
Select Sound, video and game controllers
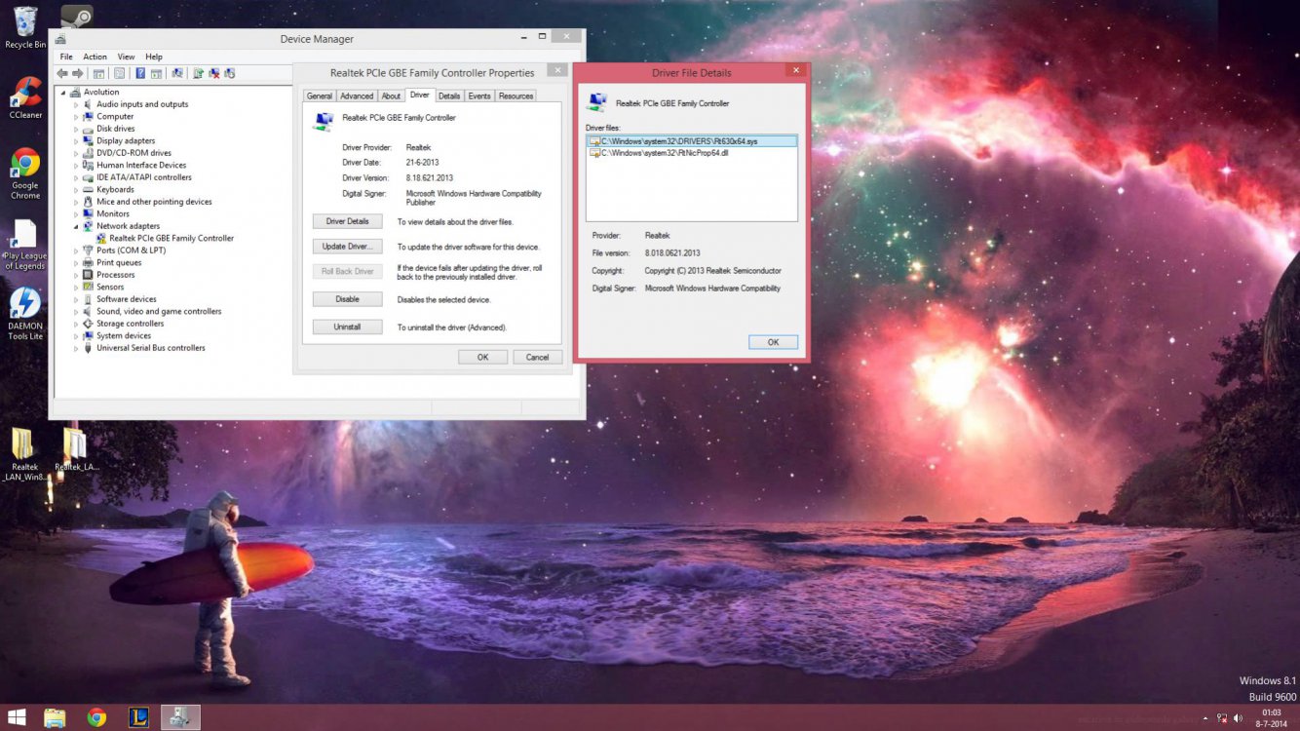[x=152, y=311]
